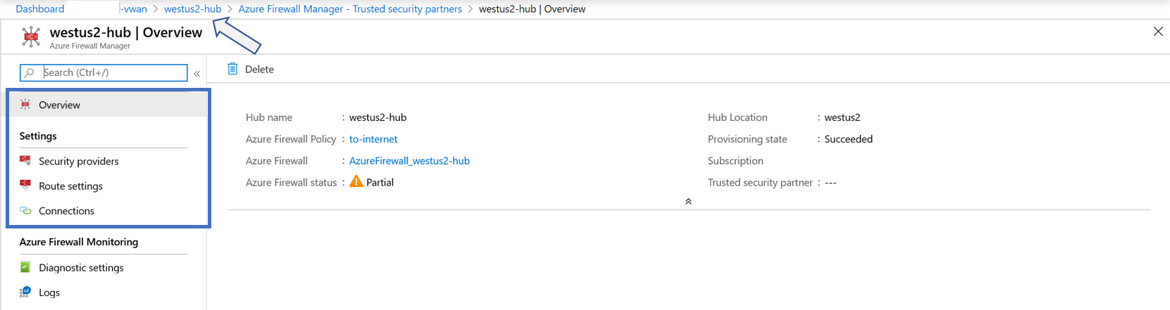Viewport: 1170px width, 310px height.
Task: Open the AzureFirewall_westus2-hub link
Action: pyautogui.click(x=409, y=161)
